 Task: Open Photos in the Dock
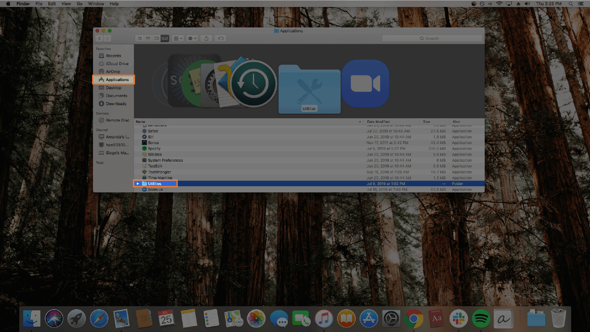pyautogui.click(x=256, y=318)
